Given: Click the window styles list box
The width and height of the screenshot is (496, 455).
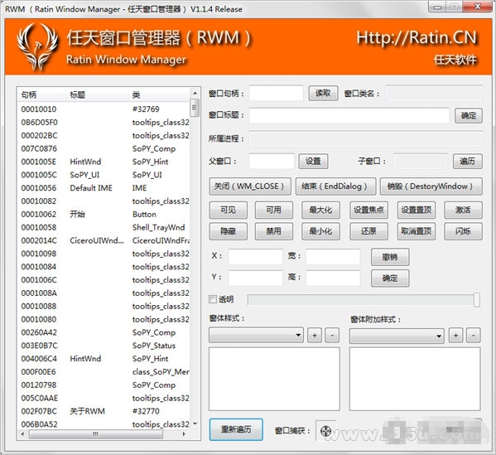Looking at the screenshot, I should 274,379.
